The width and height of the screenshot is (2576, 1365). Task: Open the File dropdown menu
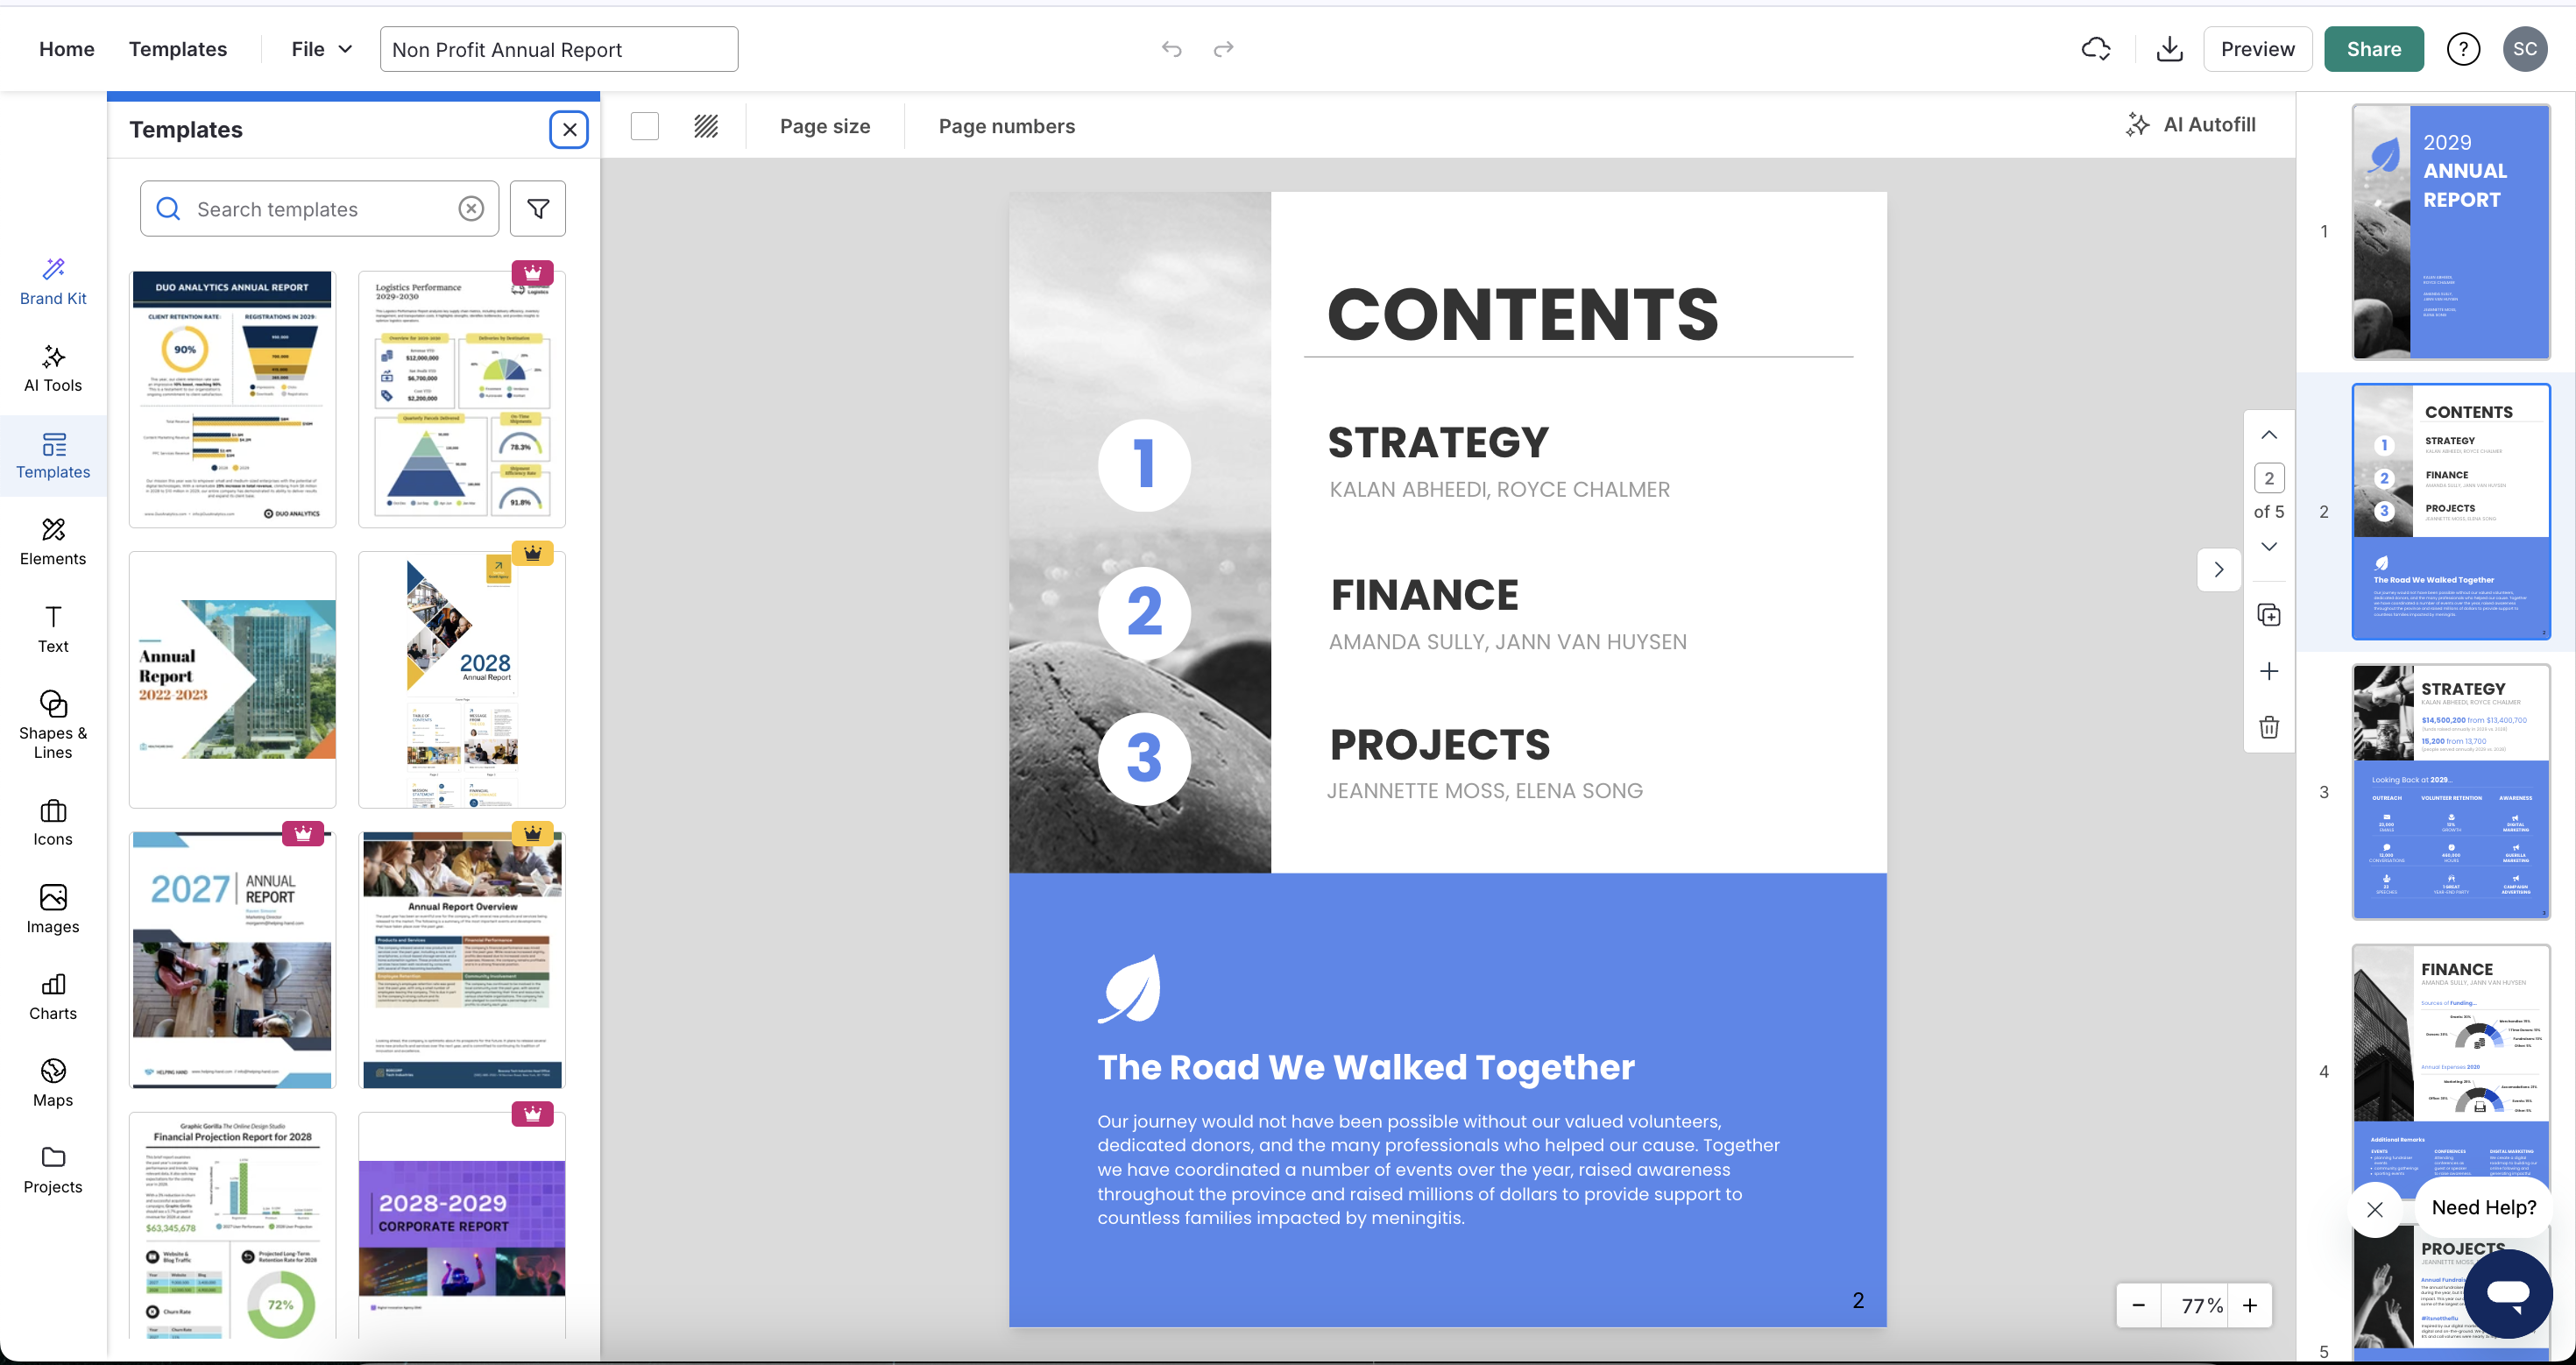(321, 49)
